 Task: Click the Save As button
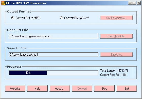(x=116, y=55)
